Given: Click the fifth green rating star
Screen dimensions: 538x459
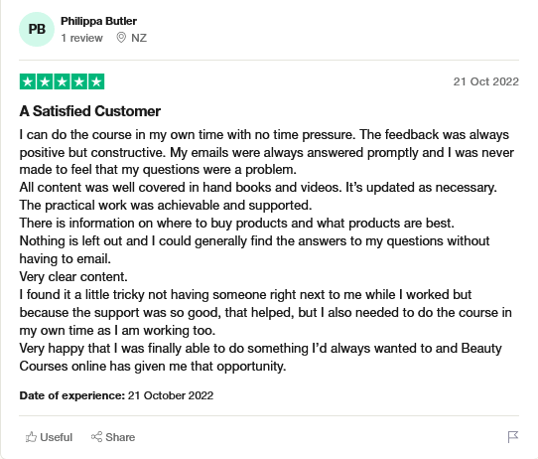Looking at the screenshot, I should [x=96, y=81].
